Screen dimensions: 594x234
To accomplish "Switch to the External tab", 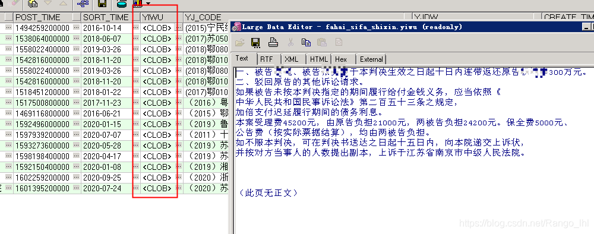I will tap(371, 59).
